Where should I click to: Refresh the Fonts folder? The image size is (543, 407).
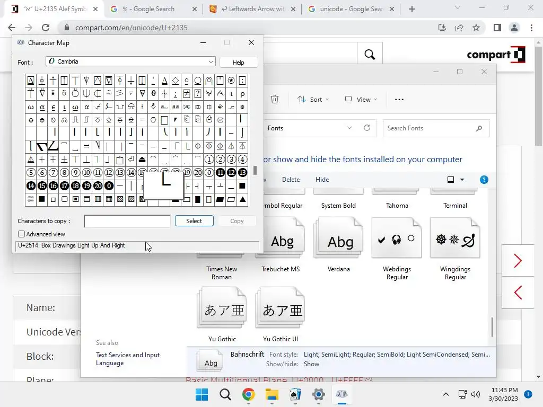[367, 128]
